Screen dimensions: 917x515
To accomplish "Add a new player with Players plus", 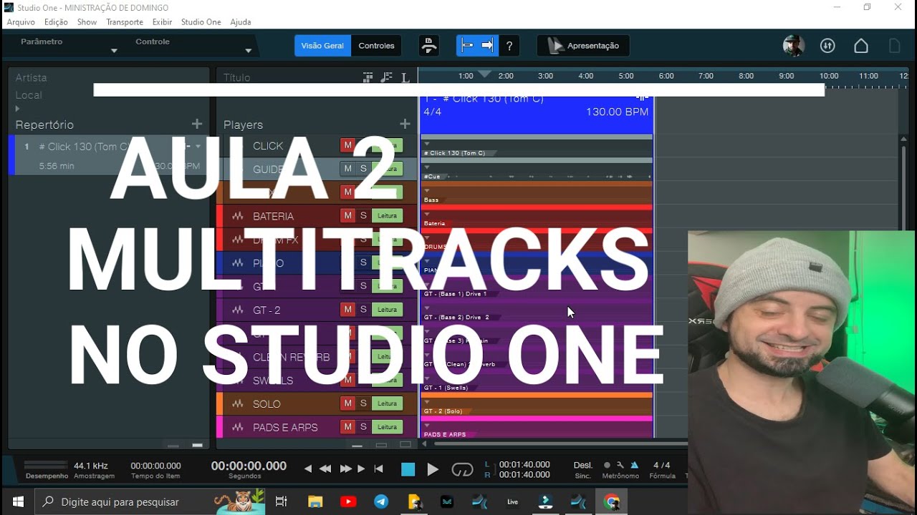I will 405,124.
